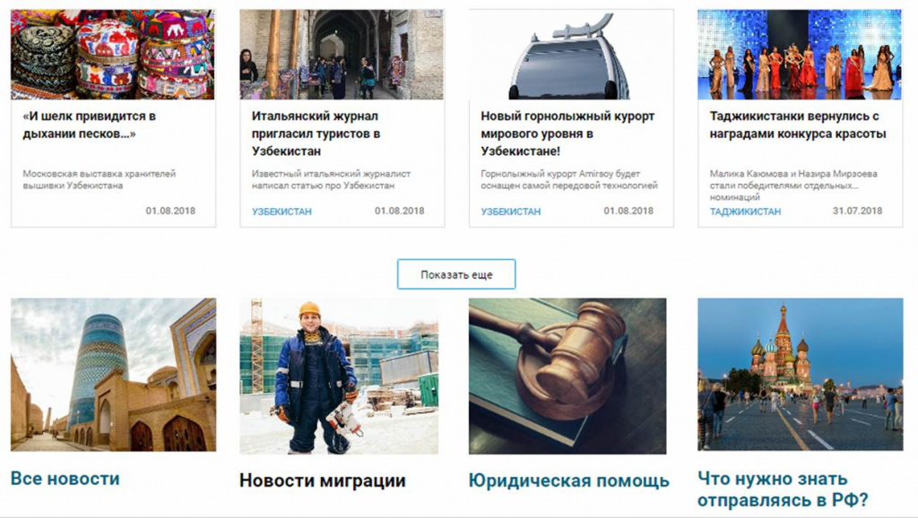Open the Italian magazine bazaar photo
The image size is (918, 518).
pos(342,55)
